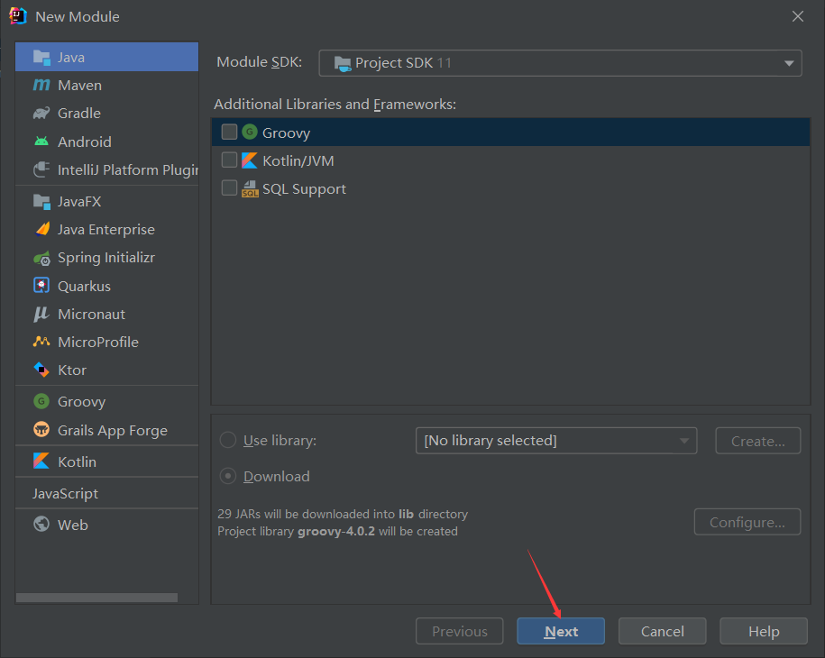The width and height of the screenshot is (825, 658).
Task: Select the Micronaut icon
Action: pos(41,314)
